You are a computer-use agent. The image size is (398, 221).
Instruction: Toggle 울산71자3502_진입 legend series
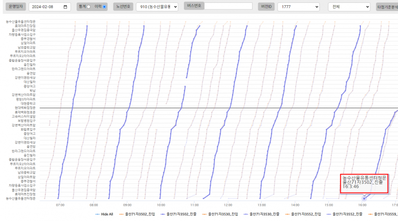tap(137, 214)
